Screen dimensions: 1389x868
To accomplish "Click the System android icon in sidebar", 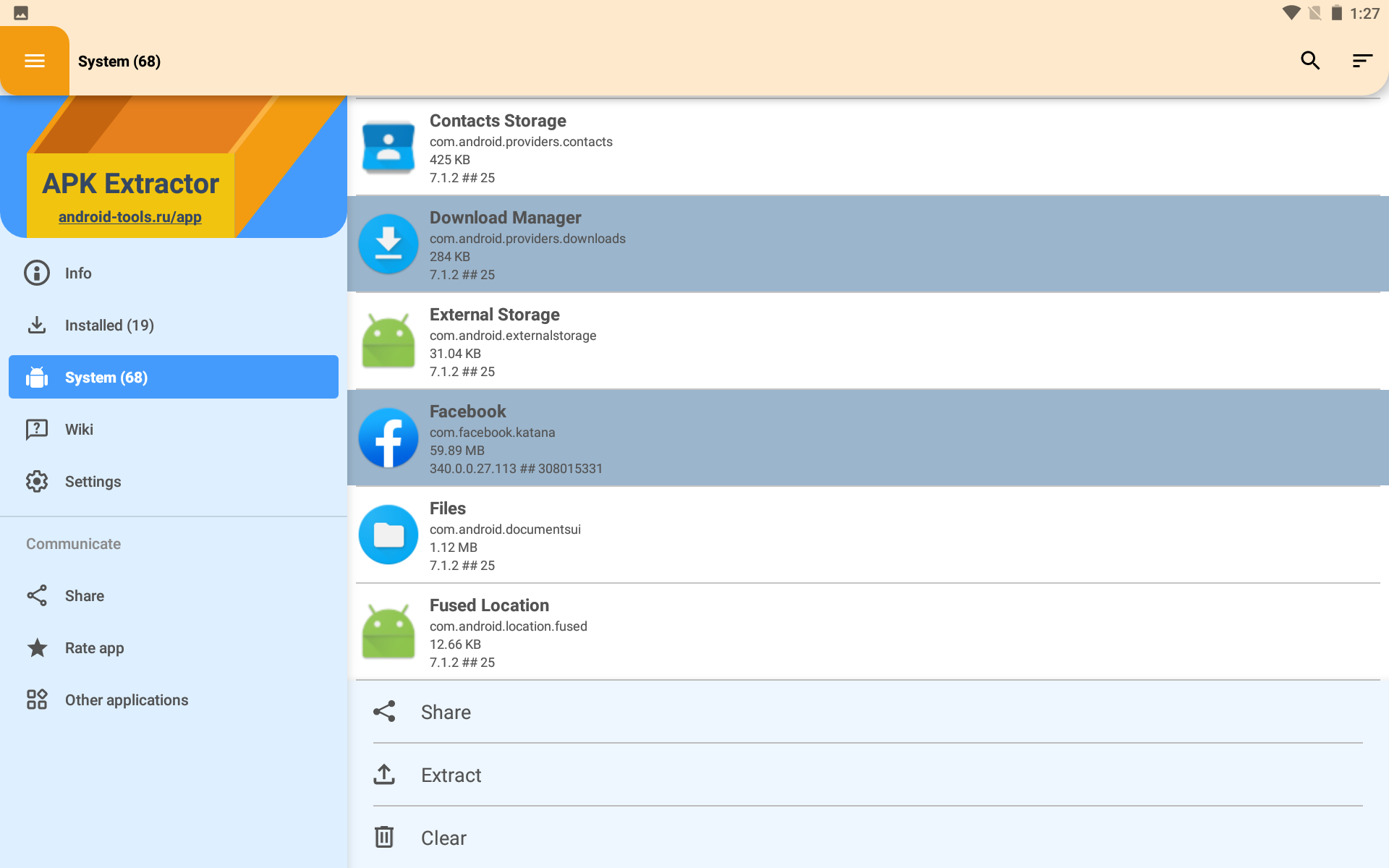I will click(37, 377).
